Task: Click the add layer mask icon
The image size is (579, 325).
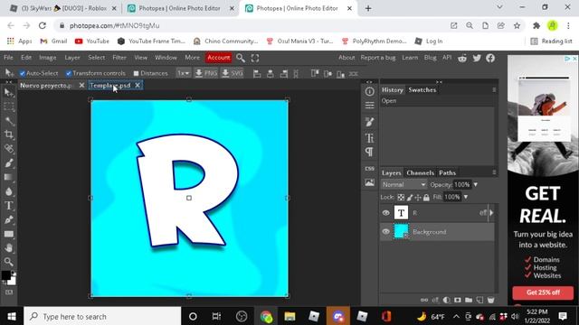Action: pyautogui.click(x=458, y=300)
